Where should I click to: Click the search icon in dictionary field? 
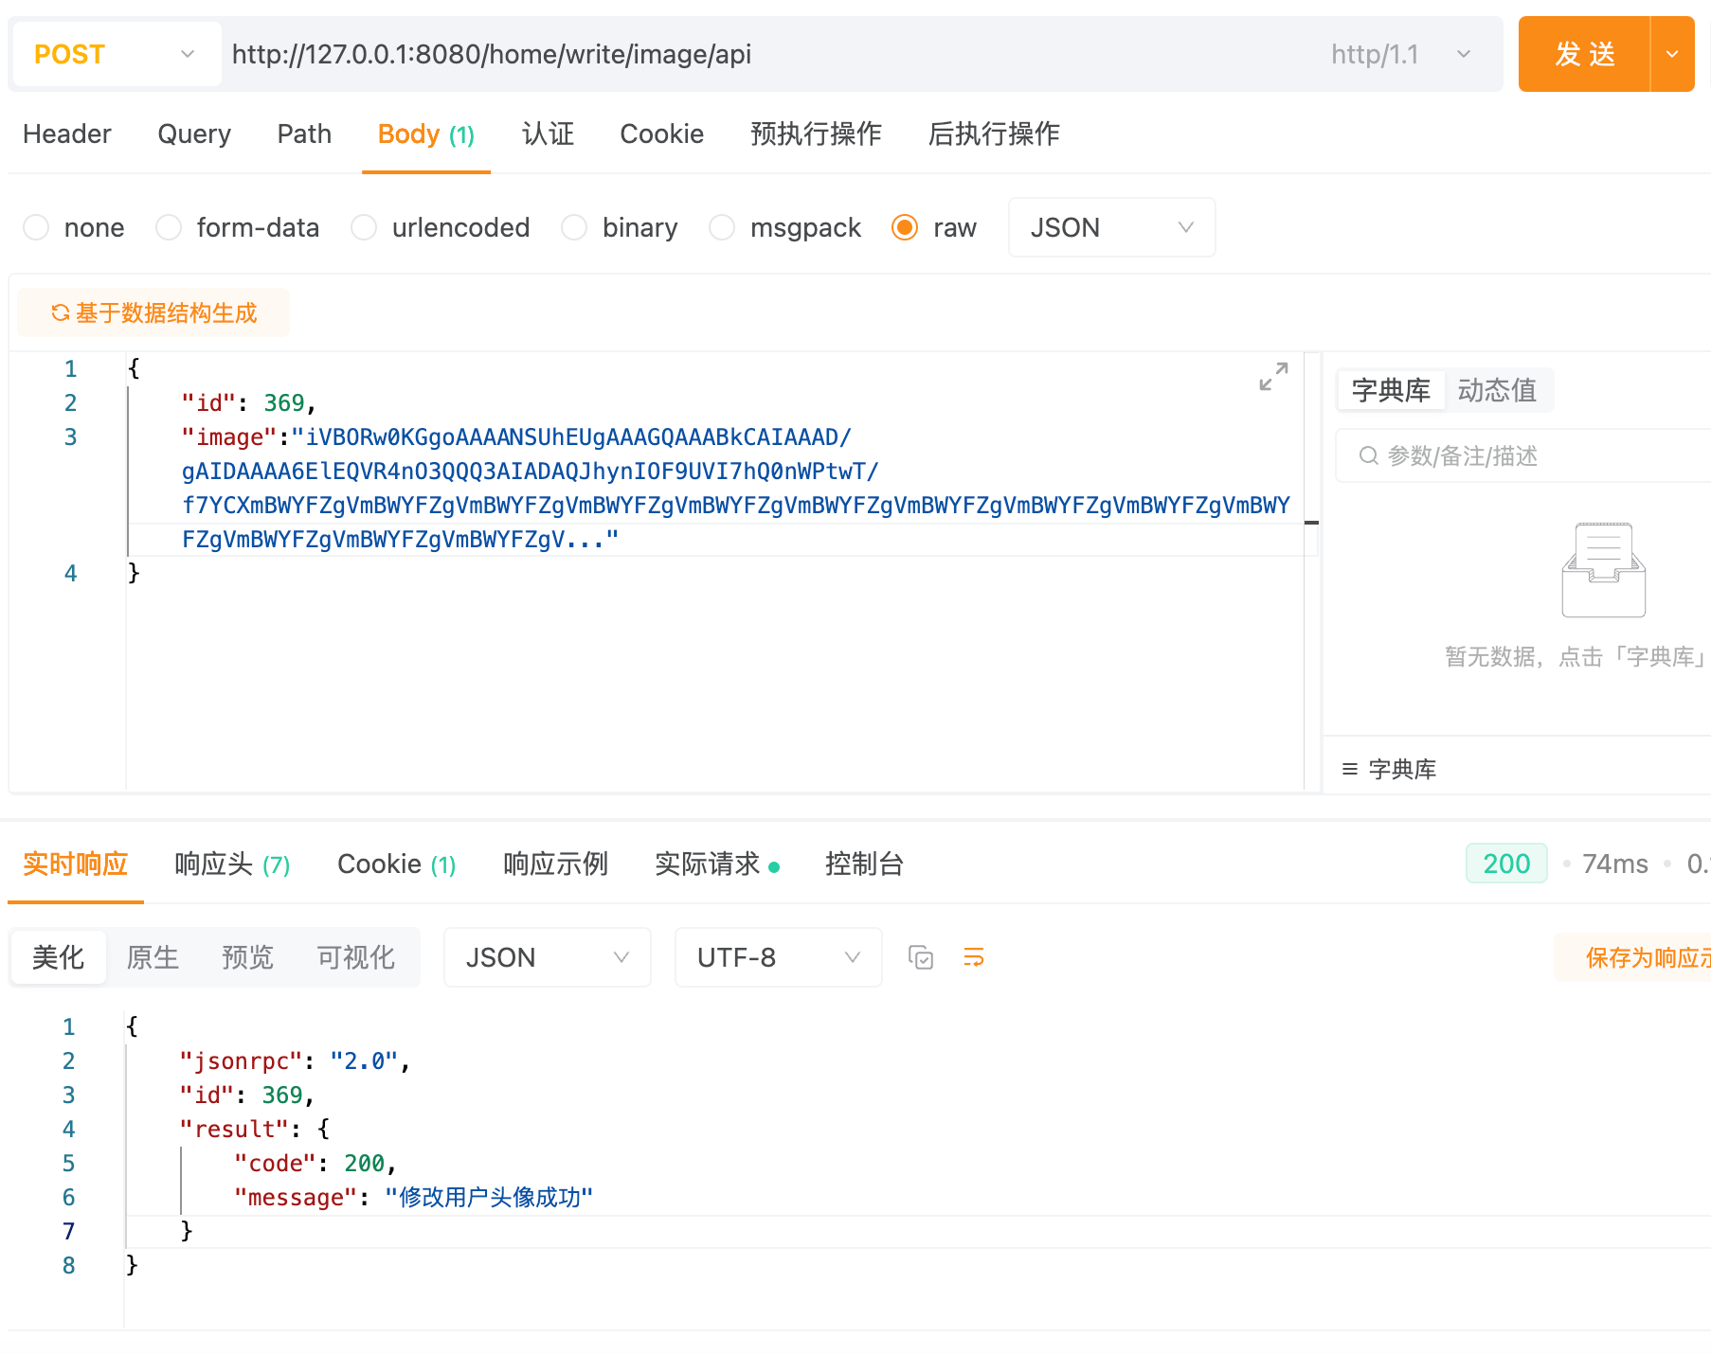tap(1368, 455)
